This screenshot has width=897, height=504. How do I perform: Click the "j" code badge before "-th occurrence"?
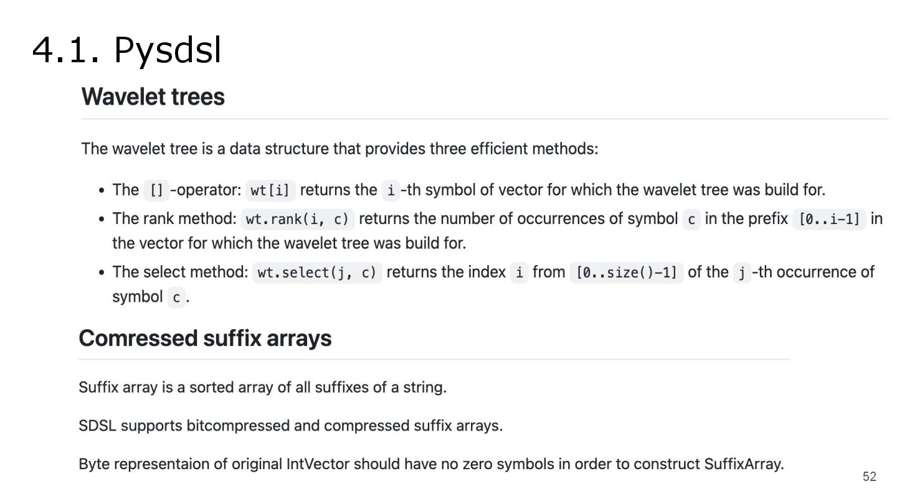[741, 273]
